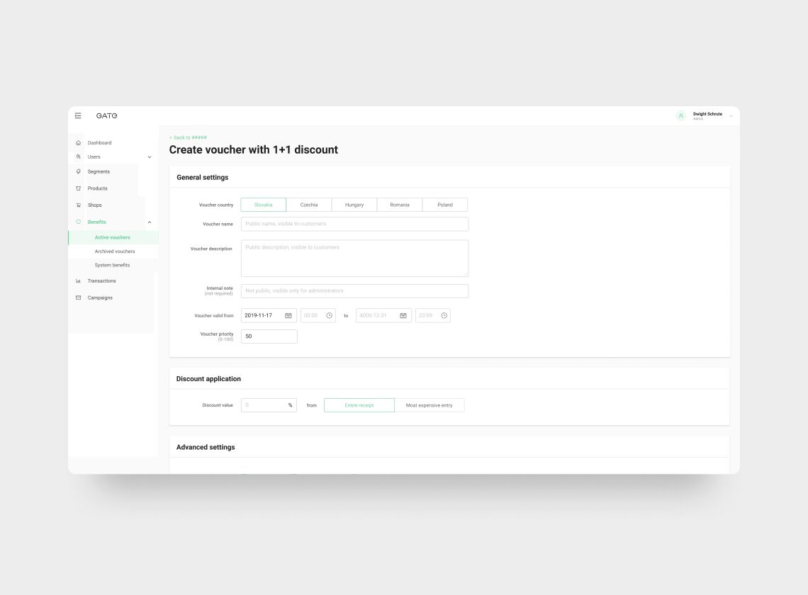Click the Create voucher page title
This screenshot has width=808, height=595.
click(x=254, y=150)
